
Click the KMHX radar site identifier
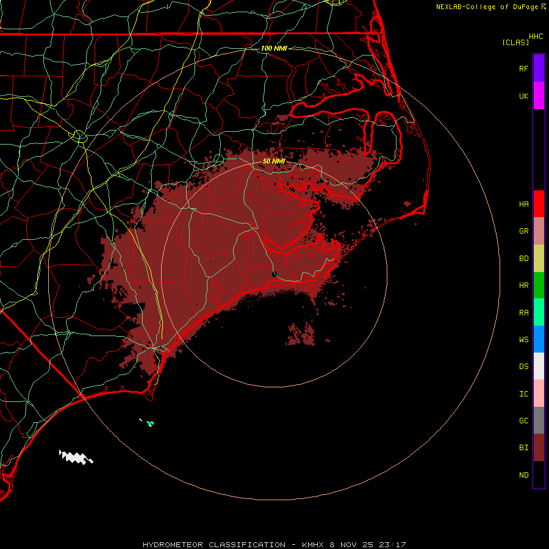(314, 545)
